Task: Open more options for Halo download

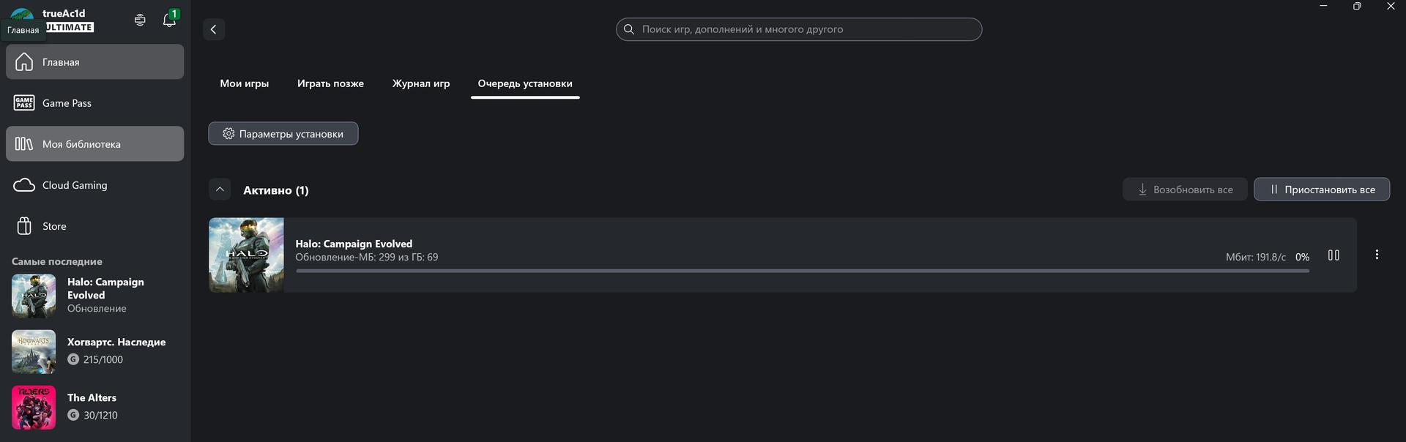Action: coord(1377,255)
